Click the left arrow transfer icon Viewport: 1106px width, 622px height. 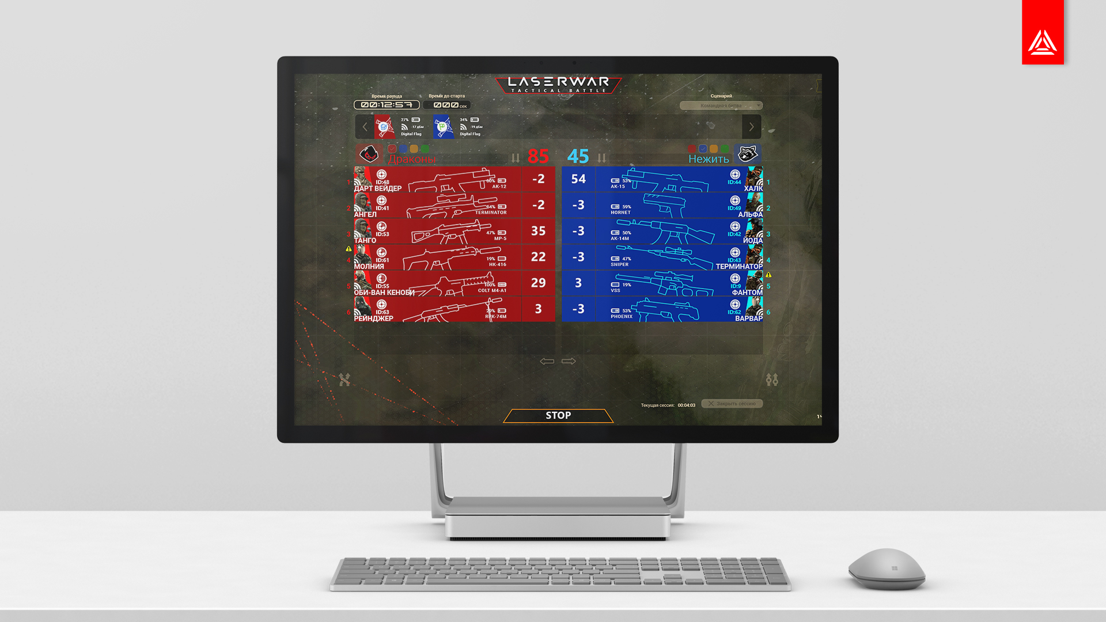tap(547, 361)
